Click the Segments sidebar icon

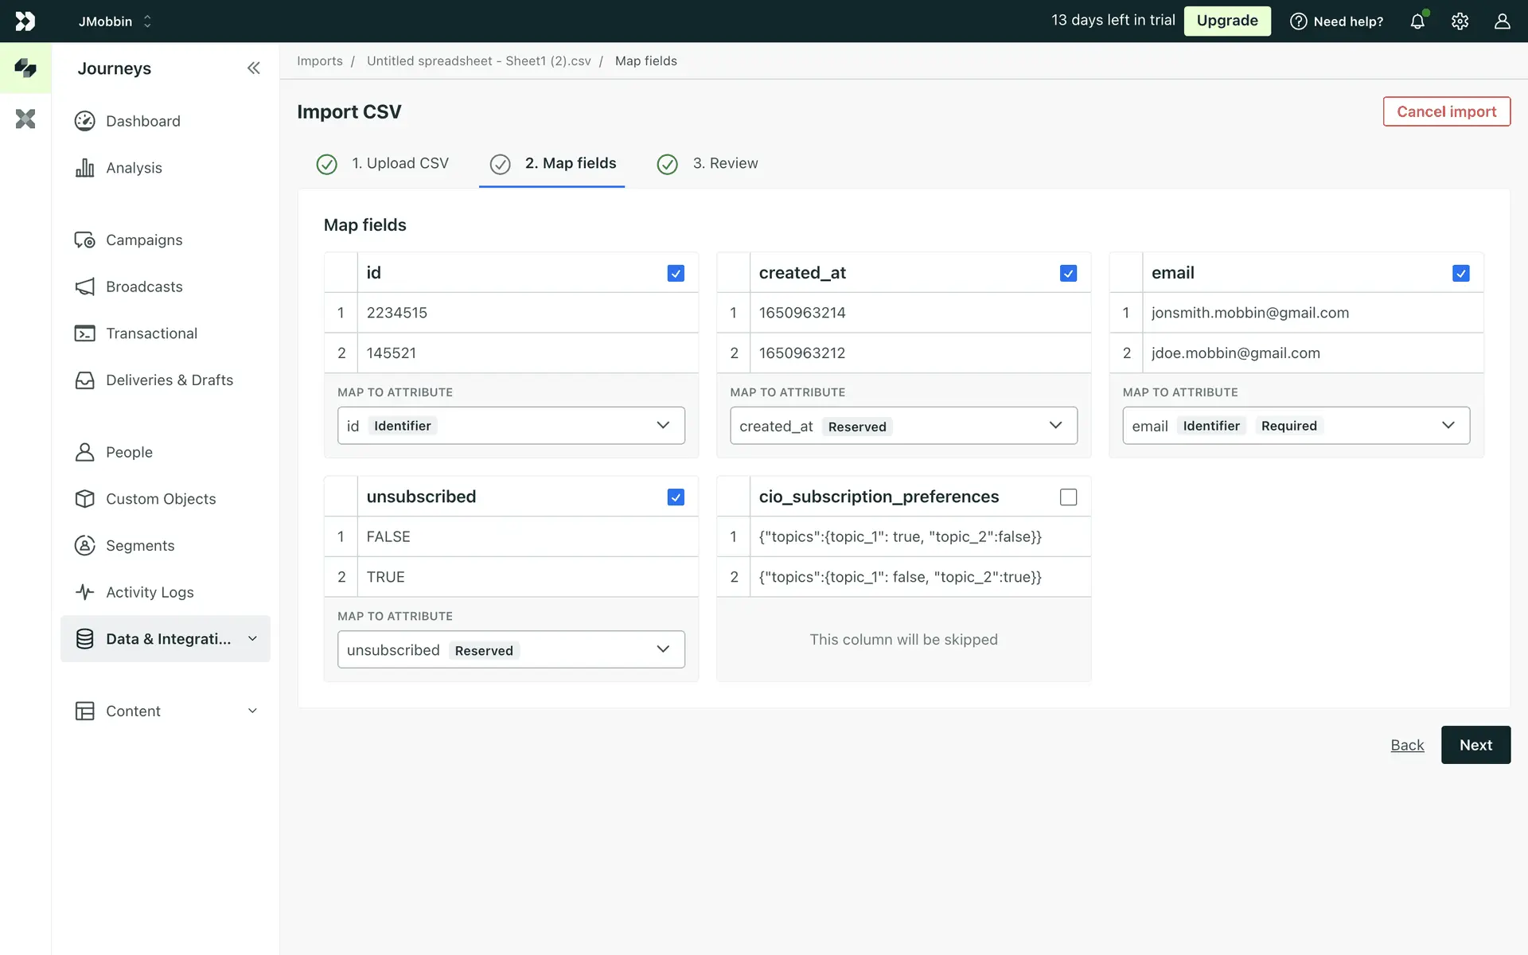point(85,545)
